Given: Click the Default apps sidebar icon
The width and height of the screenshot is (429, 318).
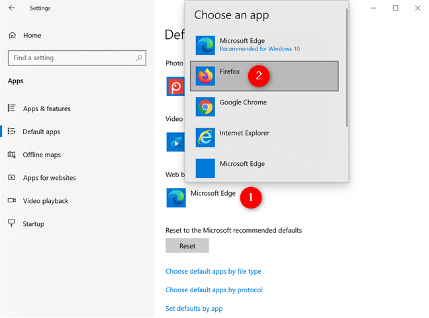Looking at the screenshot, I should pyautogui.click(x=11, y=131).
